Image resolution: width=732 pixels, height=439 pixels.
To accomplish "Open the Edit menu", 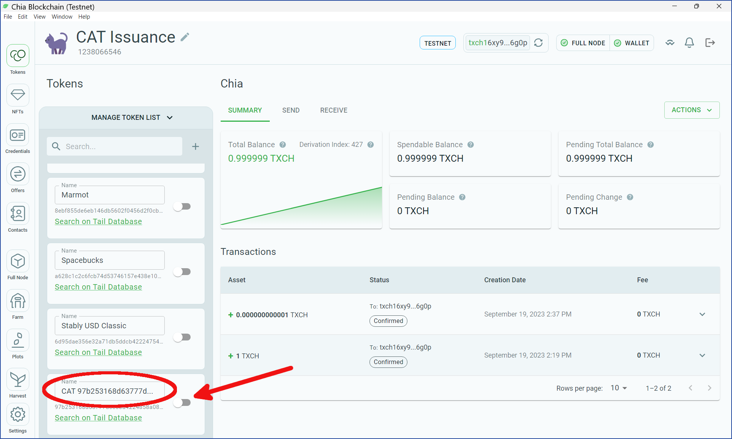I will [x=22, y=17].
